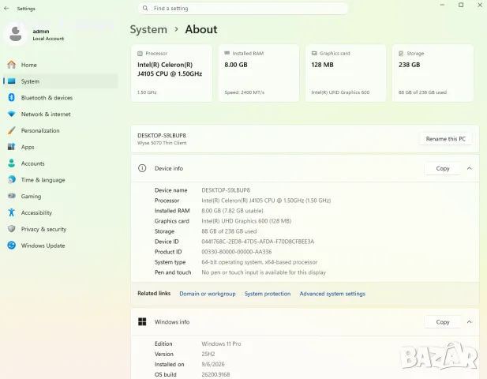Go to Network & internet settings
Image resolution: width=487 pixels, height=379 pixels.
point(61,114)
